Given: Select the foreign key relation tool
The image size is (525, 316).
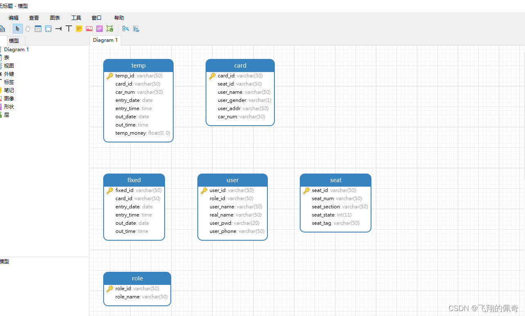Looking at the screenshot, I should pyautogui.click(x=59, y=29).
